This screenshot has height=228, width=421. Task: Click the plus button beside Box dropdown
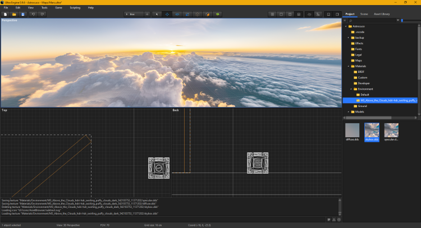point(147,14)
